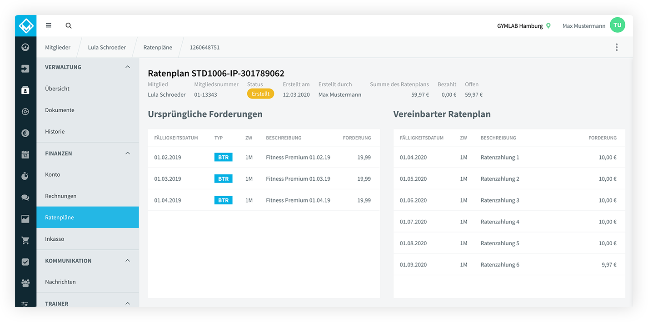
Task: Click the TU user avatar
Action: pos(618,25)
